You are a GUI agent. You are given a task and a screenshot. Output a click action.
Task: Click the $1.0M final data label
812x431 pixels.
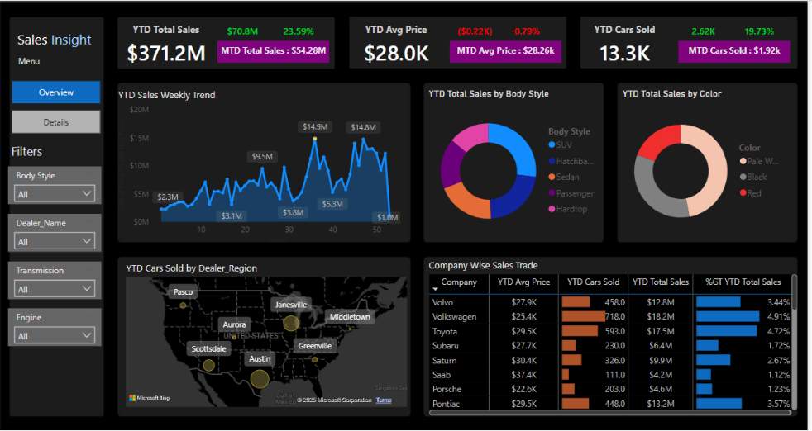(387, 217)
